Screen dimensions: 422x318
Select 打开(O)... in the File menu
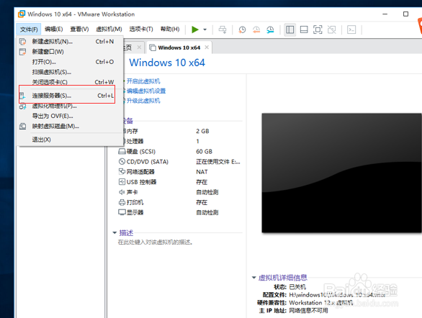tap(70, 62)
